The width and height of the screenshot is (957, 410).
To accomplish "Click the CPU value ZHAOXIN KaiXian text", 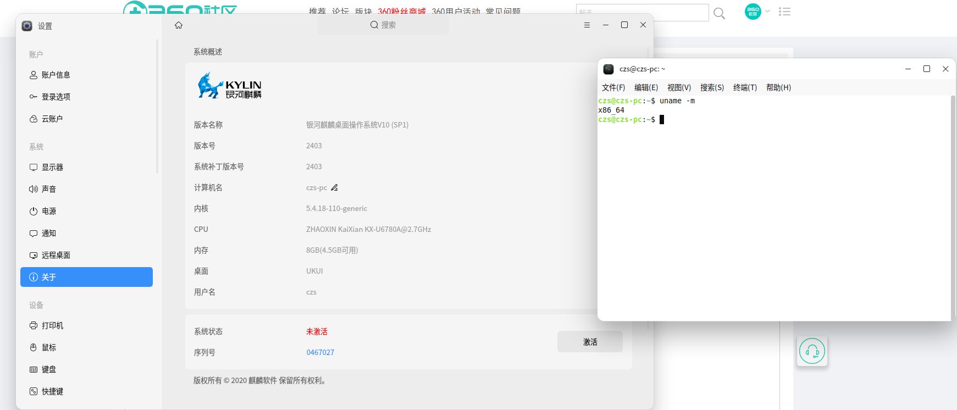I will coord(368,230).
